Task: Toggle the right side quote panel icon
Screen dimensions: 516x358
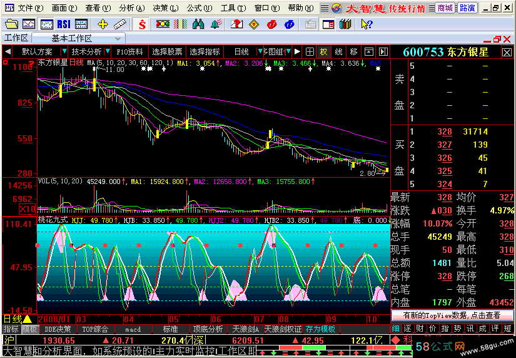Action: [x=383, y=52]
